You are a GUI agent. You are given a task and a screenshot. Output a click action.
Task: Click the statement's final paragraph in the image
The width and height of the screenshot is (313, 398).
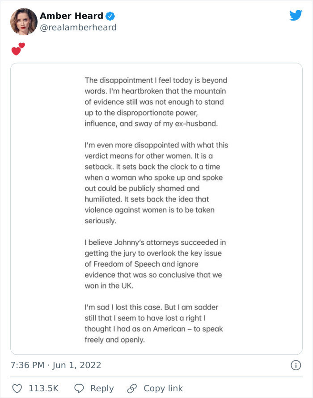(x=154, y=324)
